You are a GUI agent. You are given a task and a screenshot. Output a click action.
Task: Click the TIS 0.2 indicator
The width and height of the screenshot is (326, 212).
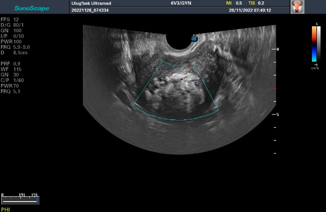pyautogui.click(x=256, y=3)
